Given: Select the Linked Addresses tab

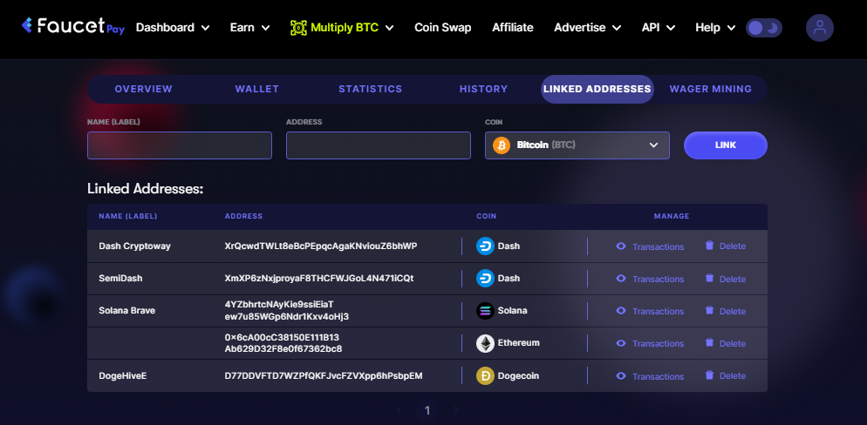Looking at the screenshot, I should pyautogui.click(x=597, y=89).
